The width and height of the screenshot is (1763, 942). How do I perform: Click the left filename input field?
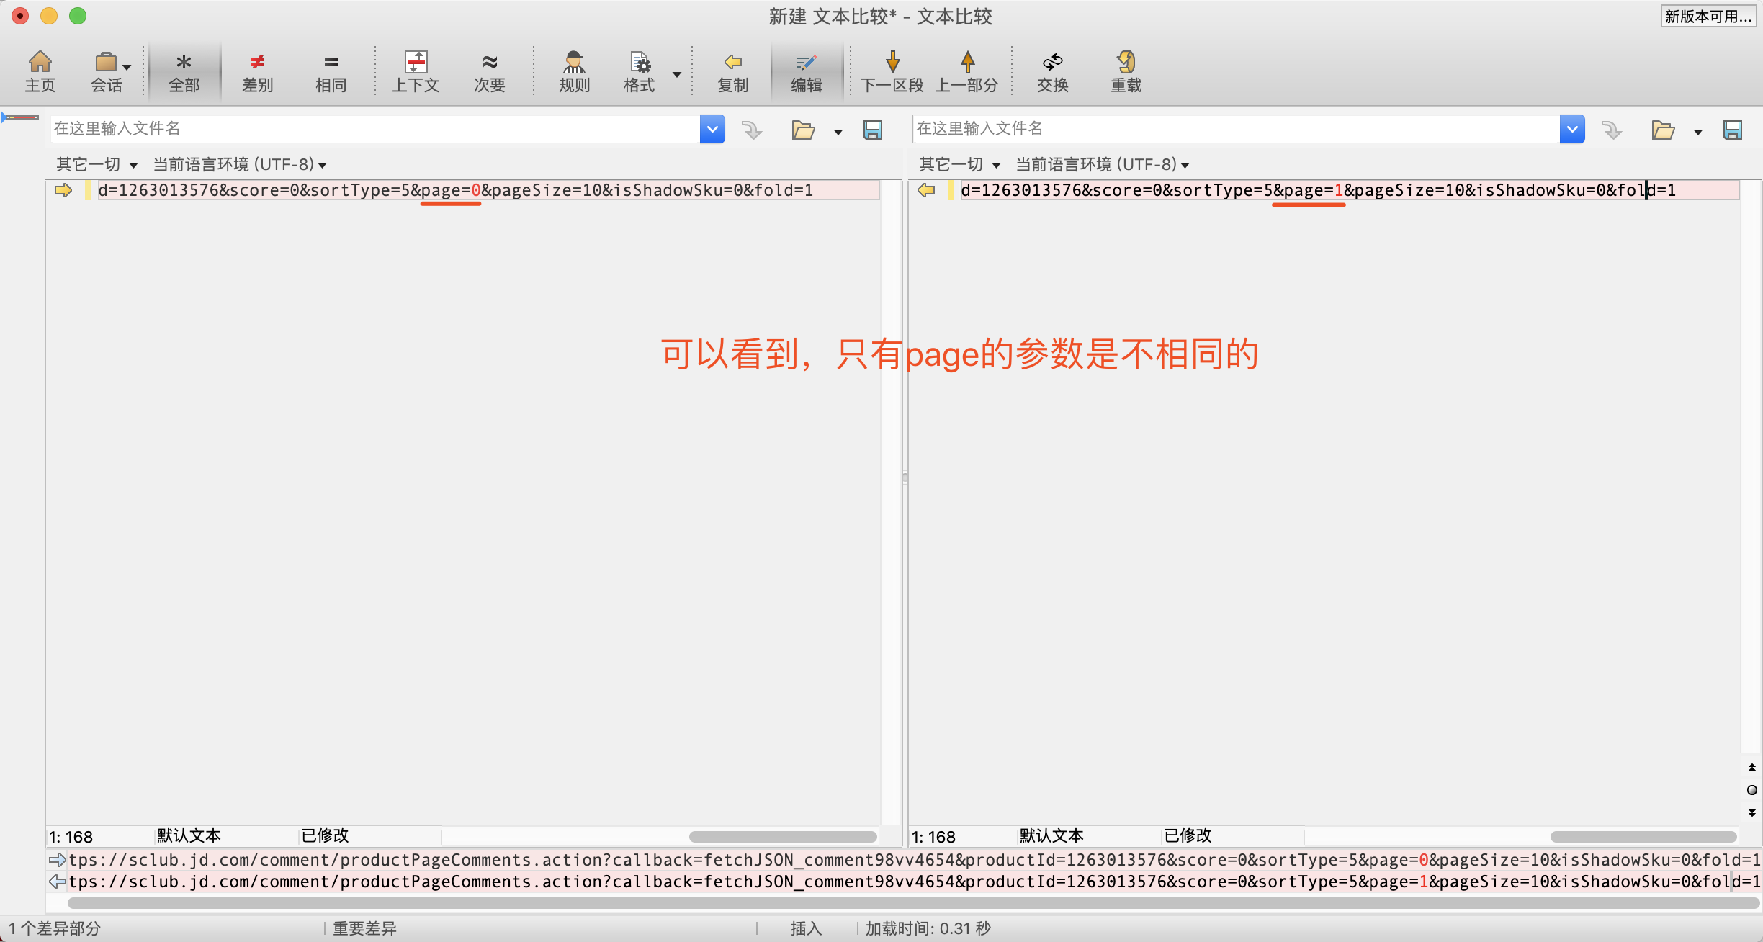(360, 129)
